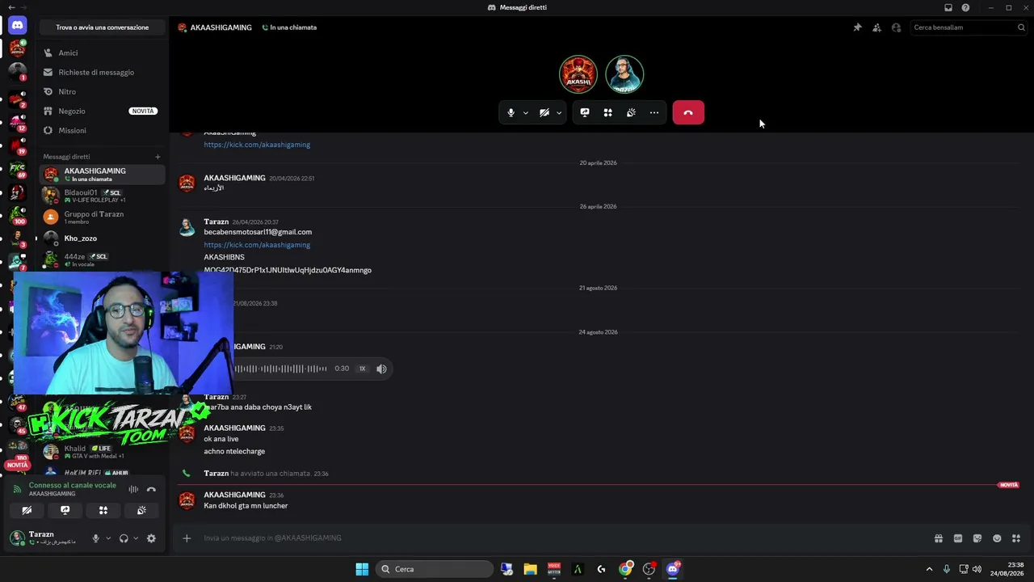Open the user profile panel icon

(896, 27)
